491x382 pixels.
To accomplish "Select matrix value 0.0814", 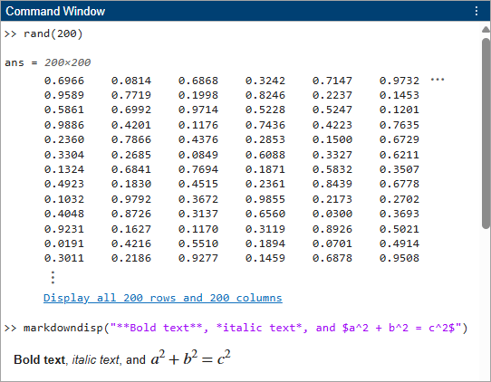I will (x=131, y=81).
